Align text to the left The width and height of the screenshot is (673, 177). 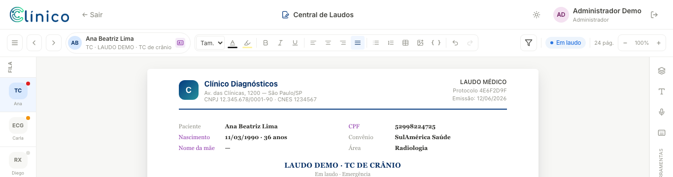(x=313, y=43)
